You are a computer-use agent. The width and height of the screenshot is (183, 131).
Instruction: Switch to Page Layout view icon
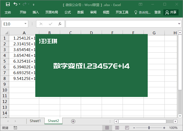117,128
